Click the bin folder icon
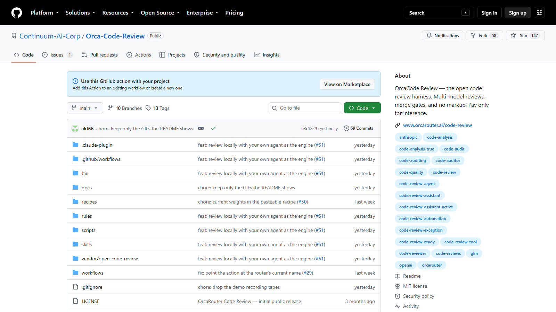 click(x=75, y=173)
